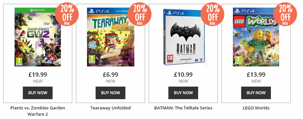Screen dimensions: 303x119
Task: Hit Buy Now under the £6.99 price
Action: tap(110, 93)
